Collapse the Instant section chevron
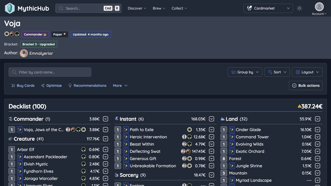The width and height of the screenshot is (331, 186). pos(212,119)
